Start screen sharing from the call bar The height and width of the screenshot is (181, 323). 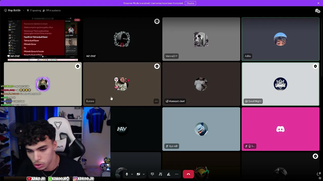pyautogui.click(x=152, y=174)
